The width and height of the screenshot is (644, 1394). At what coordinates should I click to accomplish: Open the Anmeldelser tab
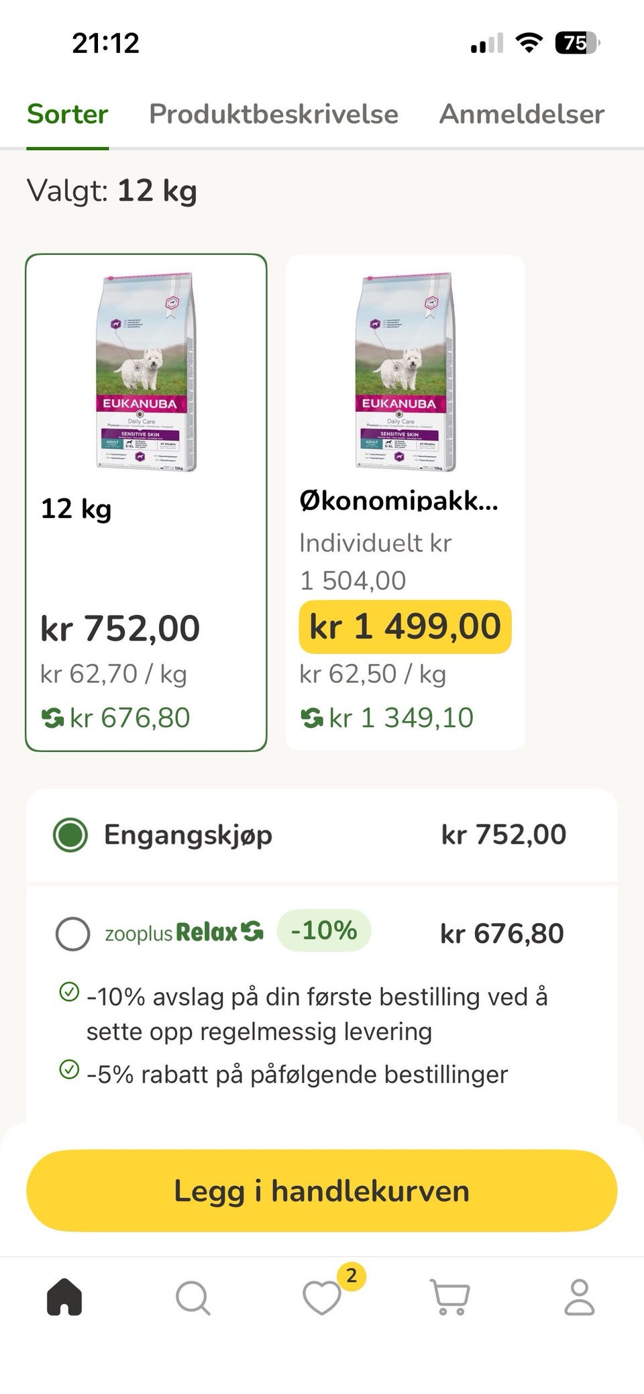(522, 114)
